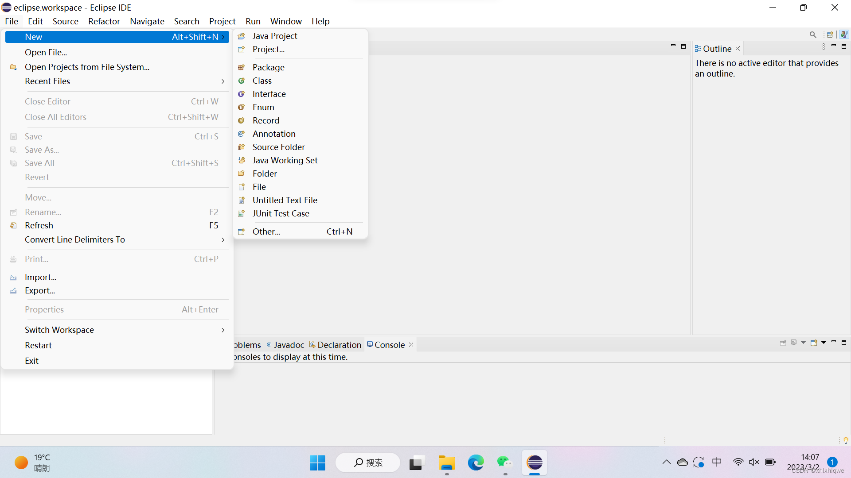851x478 pixels.
Task: Select the Java perspective icon
Action: (x=843, y=35)
